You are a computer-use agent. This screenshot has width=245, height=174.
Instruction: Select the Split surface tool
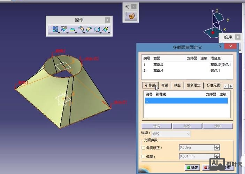[x=64, y=29]
